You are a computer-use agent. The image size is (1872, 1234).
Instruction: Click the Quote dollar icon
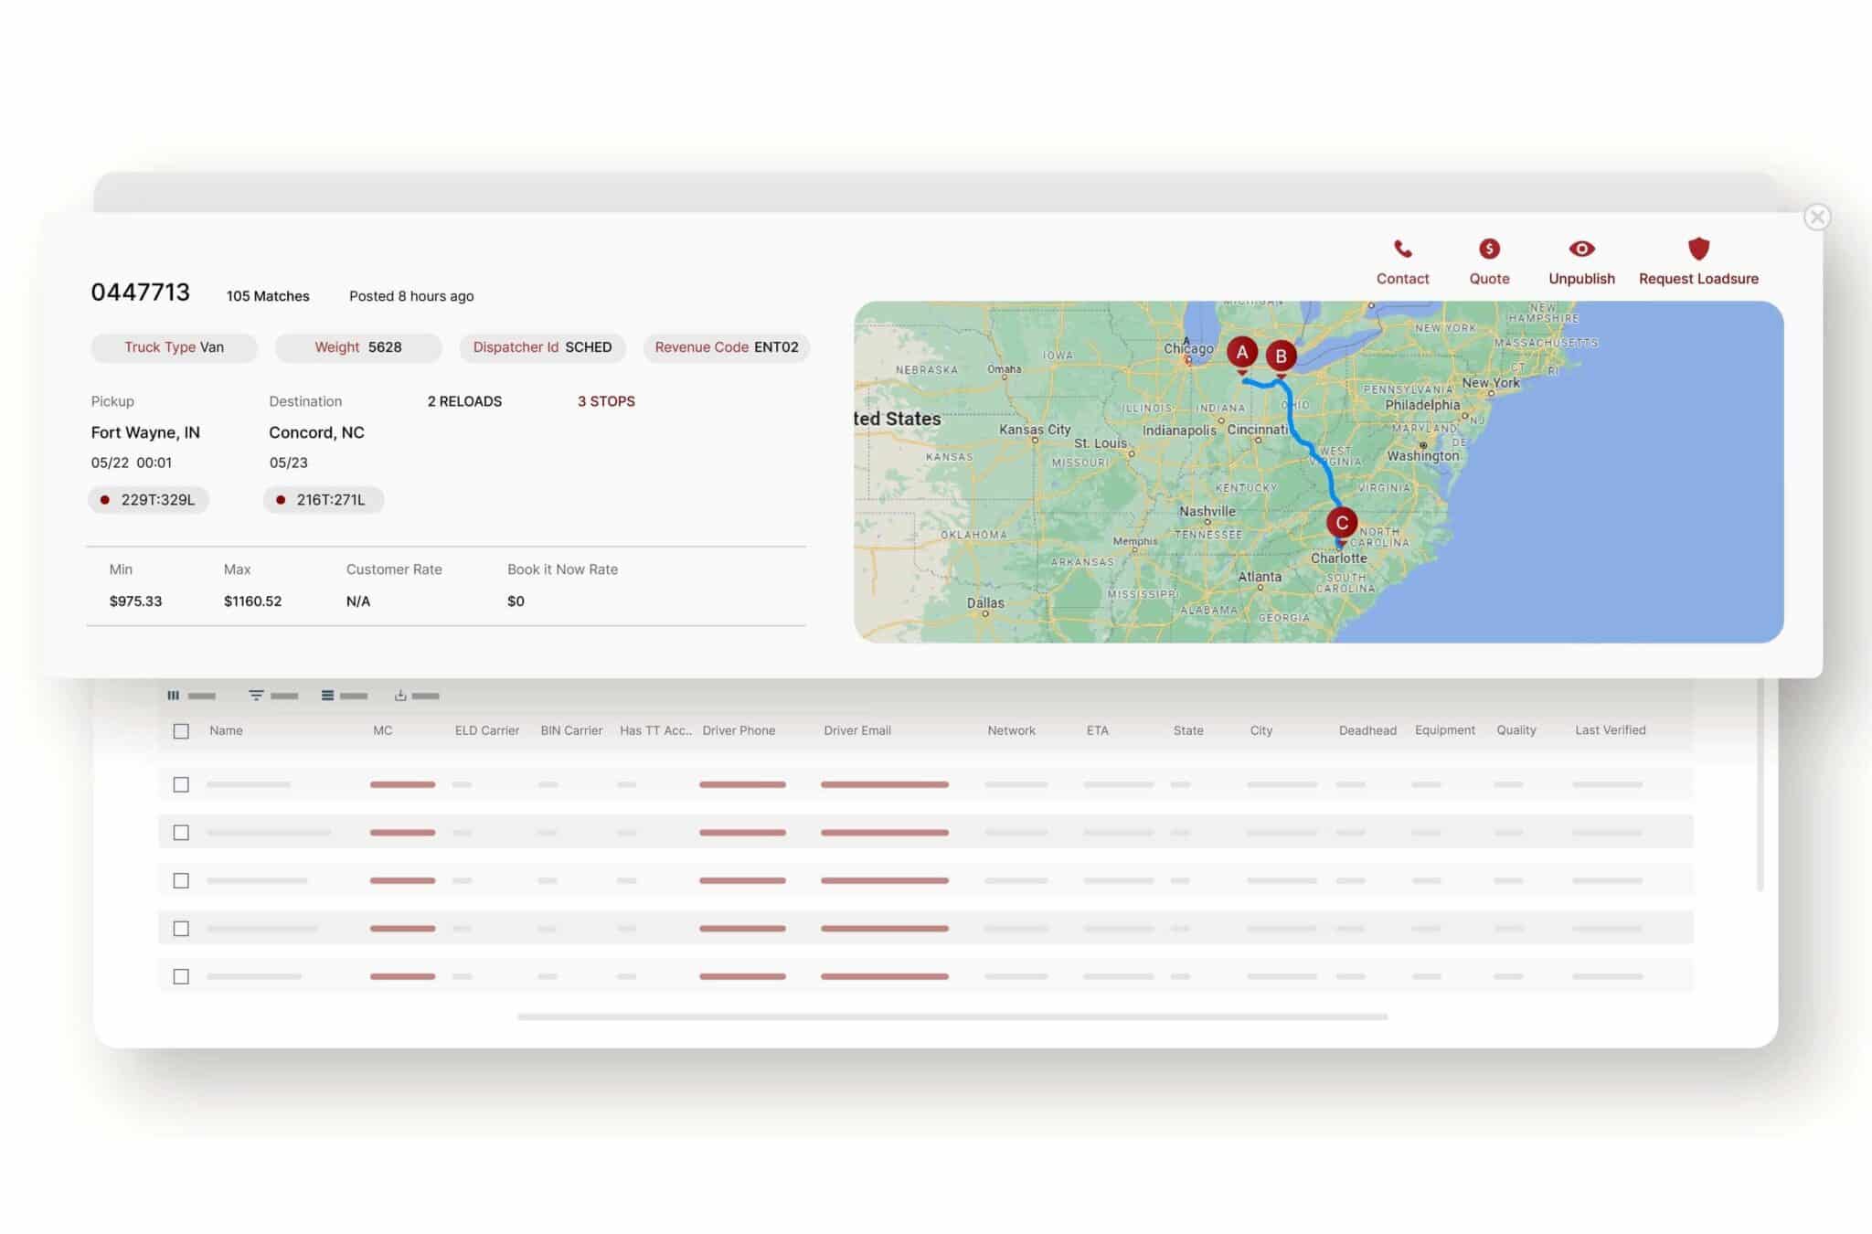coord(1489,249)
